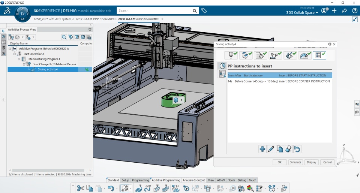Collapse the Part Operation.1 node
This screenshot has height=193, width=360.
pos(15,54)
